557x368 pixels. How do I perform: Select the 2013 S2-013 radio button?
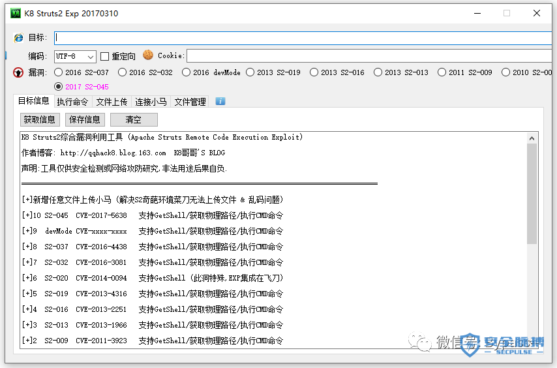pyautogui.click(x=378, y=72)
